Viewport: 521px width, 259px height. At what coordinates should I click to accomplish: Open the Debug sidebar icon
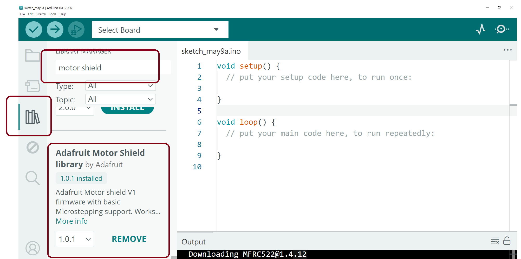point(33,148)
